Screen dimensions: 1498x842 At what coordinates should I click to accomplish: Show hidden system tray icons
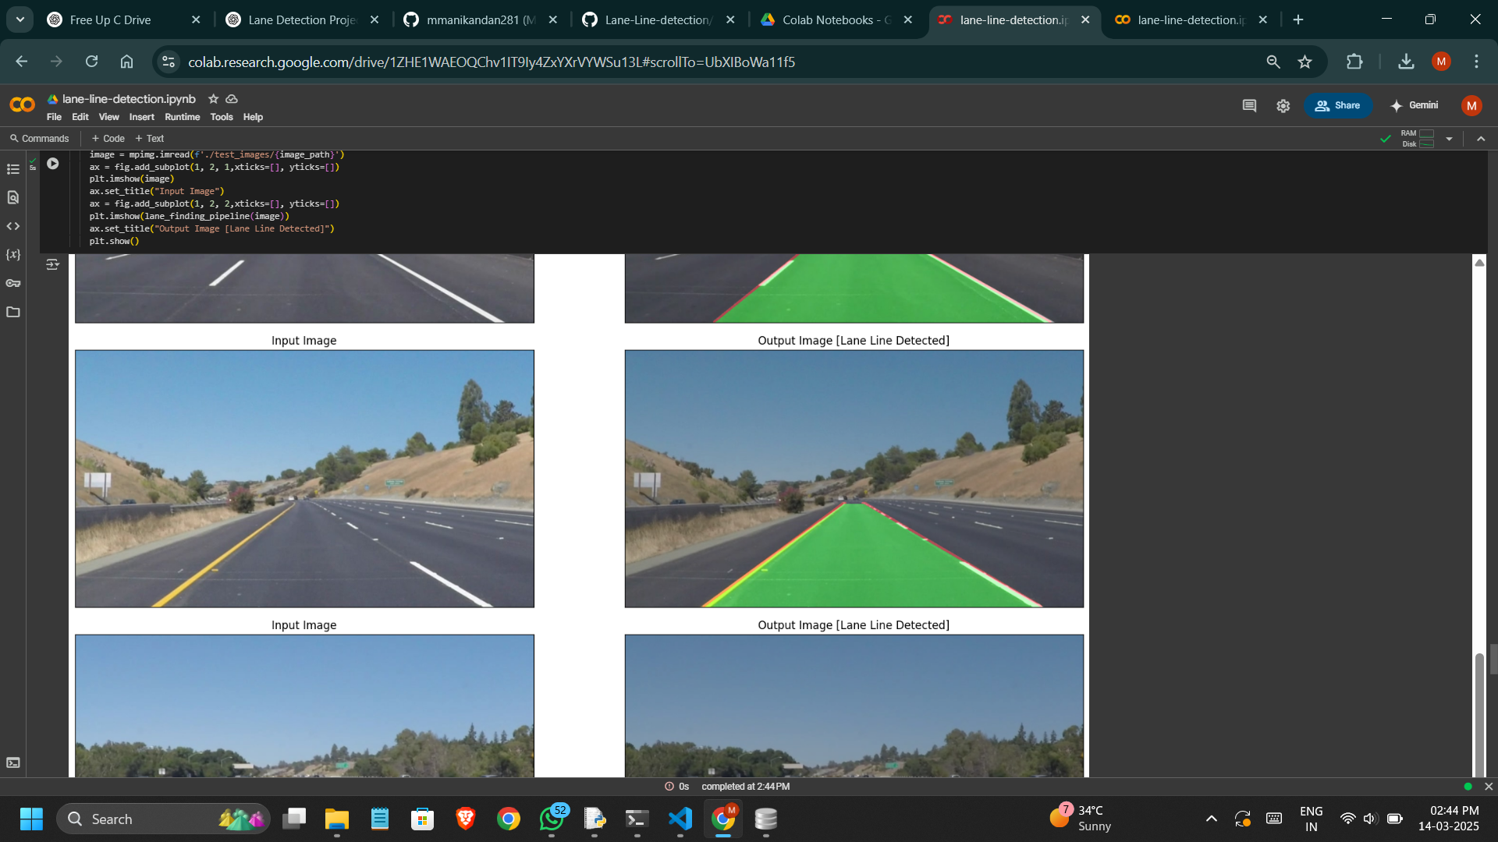click(1211, 819)
